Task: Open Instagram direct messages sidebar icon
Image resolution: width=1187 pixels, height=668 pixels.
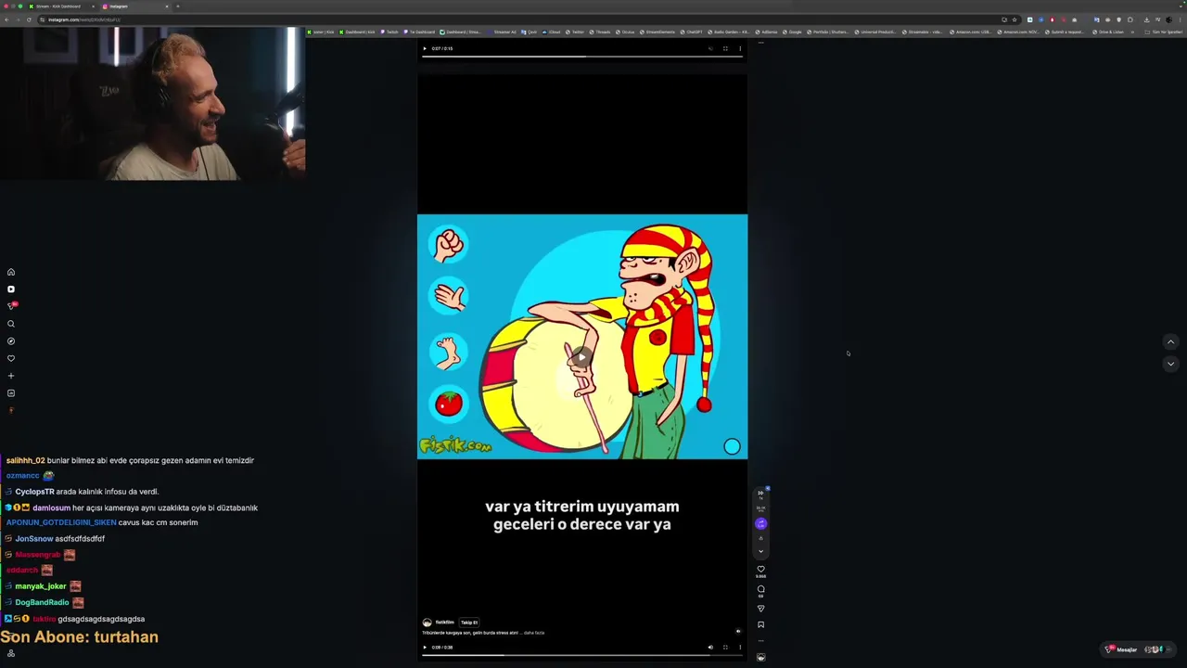Action: [12, 306]
